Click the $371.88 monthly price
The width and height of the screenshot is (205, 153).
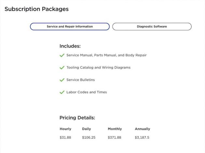[x=115, y=138]
